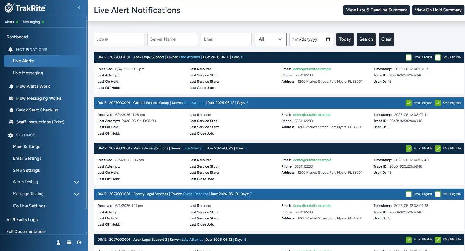Click the Alerts status label in sidebar header

point(9,22)
